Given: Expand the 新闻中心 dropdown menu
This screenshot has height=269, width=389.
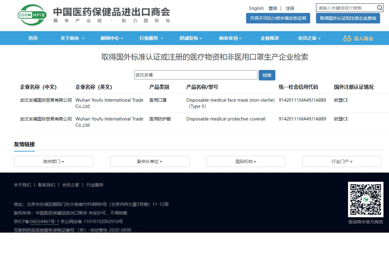Looking at the screenshot, I should click(x=112, y=38).
